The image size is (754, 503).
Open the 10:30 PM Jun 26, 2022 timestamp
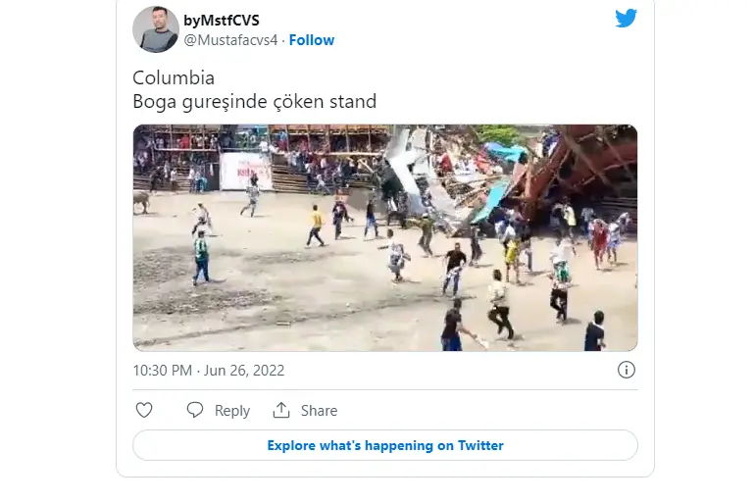pyautogui.click(x=209, y=371)
